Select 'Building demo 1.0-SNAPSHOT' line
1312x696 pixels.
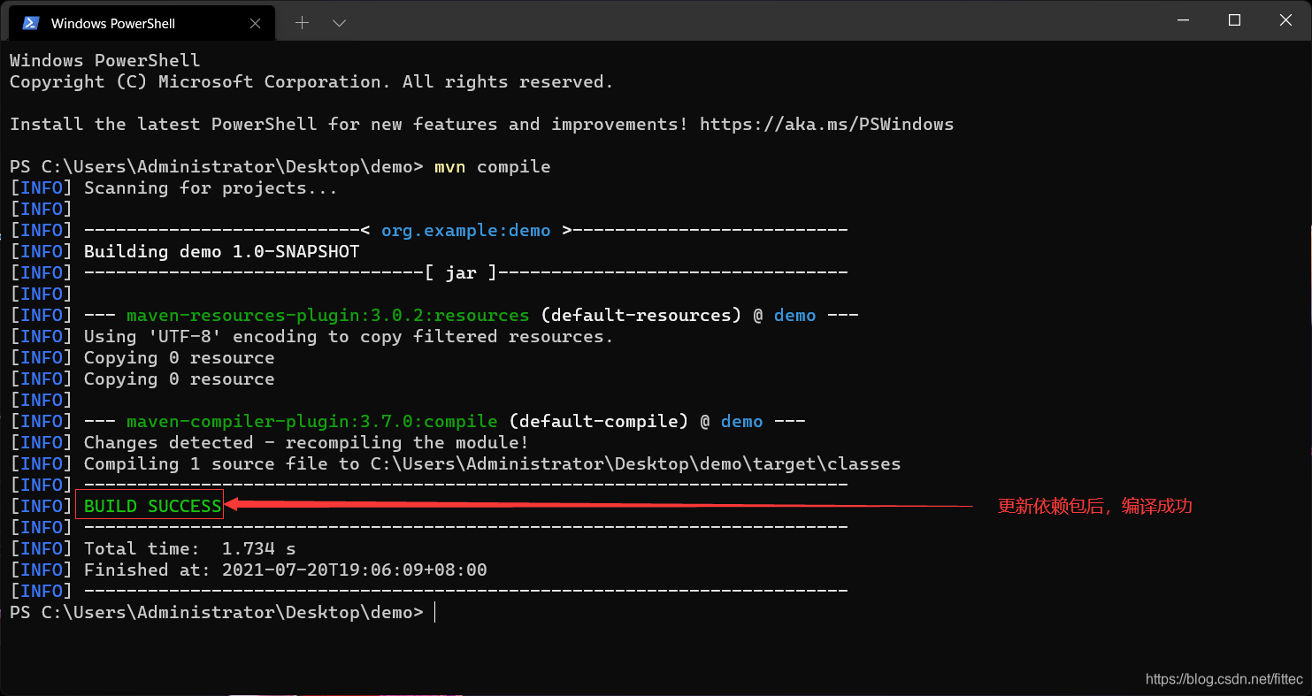click(x=221, y=252)
